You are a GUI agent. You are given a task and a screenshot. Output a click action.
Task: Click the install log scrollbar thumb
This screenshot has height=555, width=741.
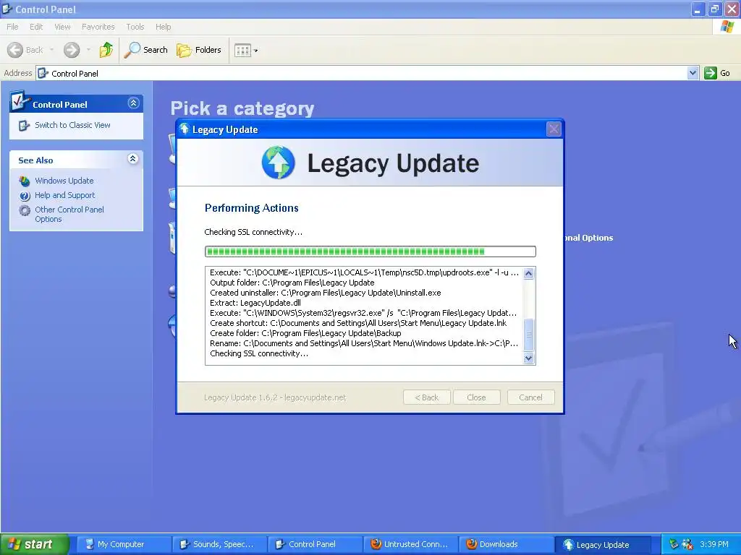pos(529,335)
